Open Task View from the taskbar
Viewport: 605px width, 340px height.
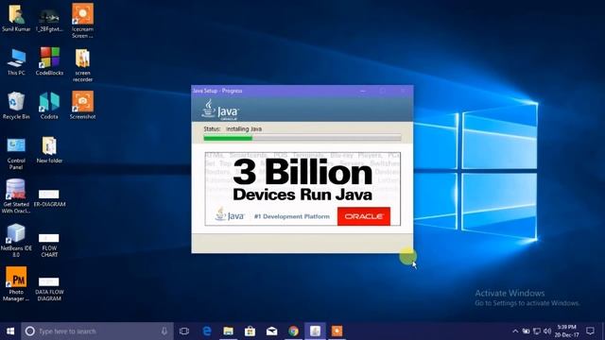[184, 331]
